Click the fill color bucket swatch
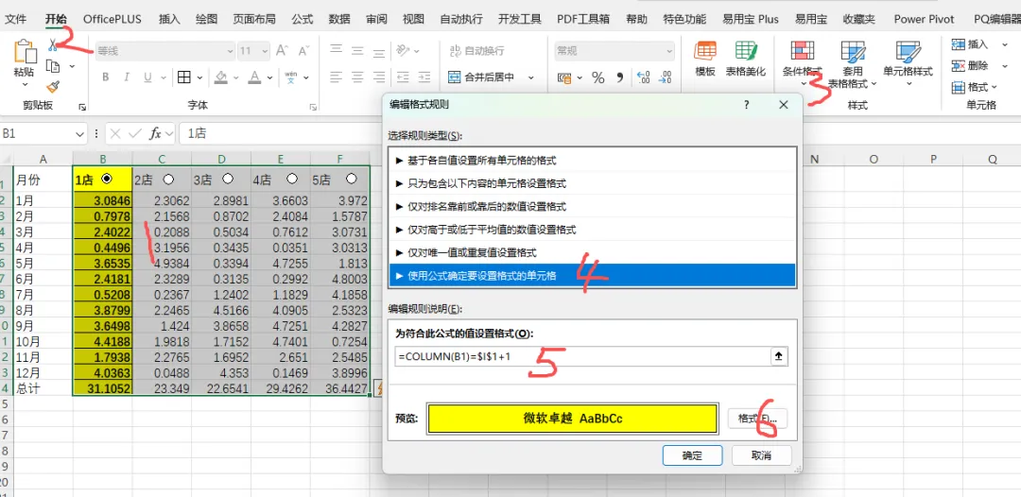1021x497 pixels. [x=220, y=77]
